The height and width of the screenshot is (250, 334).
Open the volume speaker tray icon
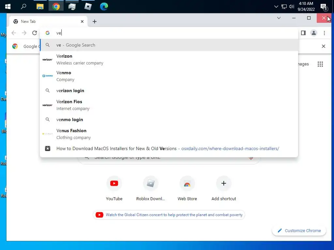coord(291,7)
